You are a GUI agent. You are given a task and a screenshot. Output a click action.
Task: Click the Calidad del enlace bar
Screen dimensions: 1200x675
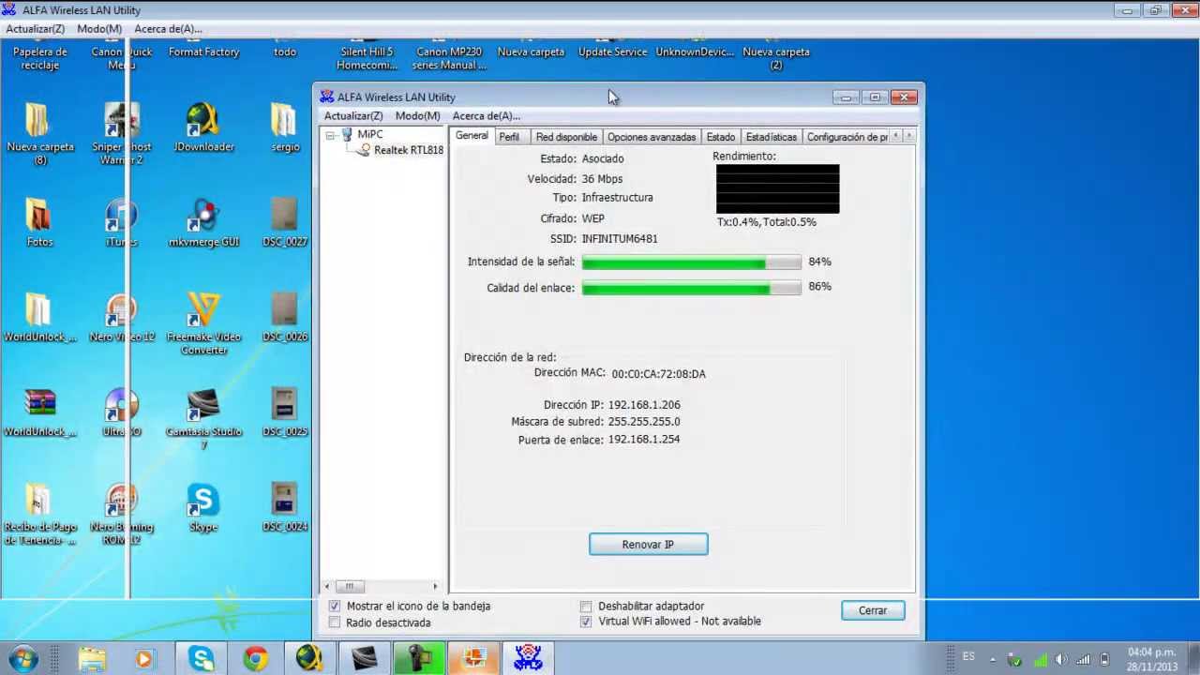click(x=691, y=288)
